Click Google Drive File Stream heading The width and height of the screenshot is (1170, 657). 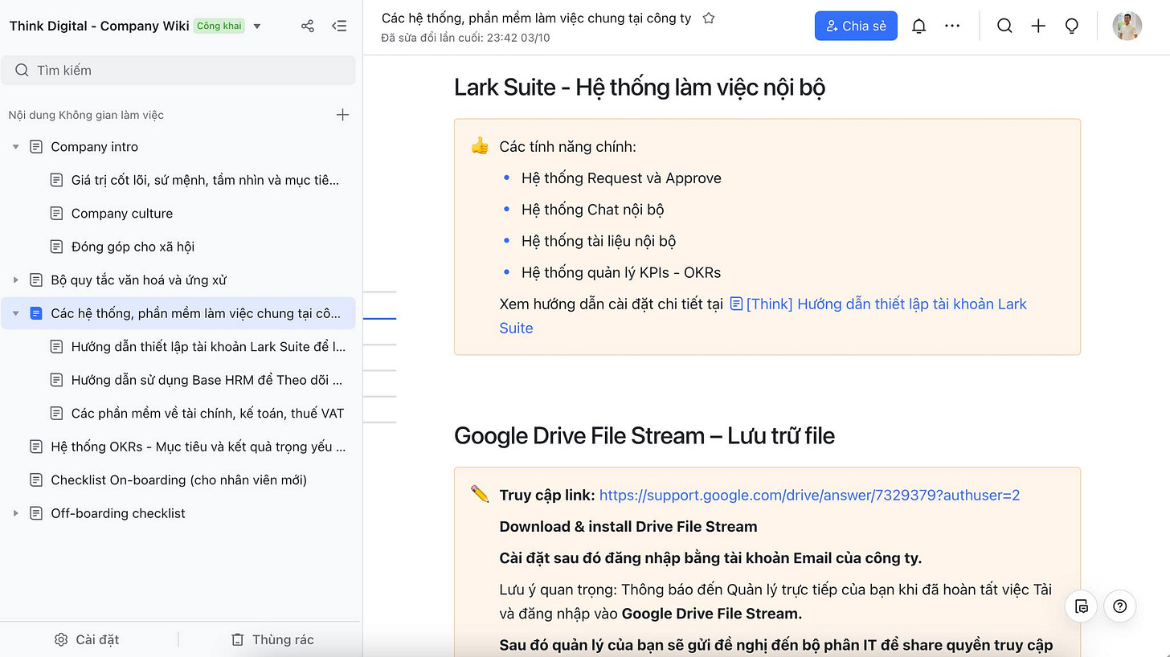(644, 435)
